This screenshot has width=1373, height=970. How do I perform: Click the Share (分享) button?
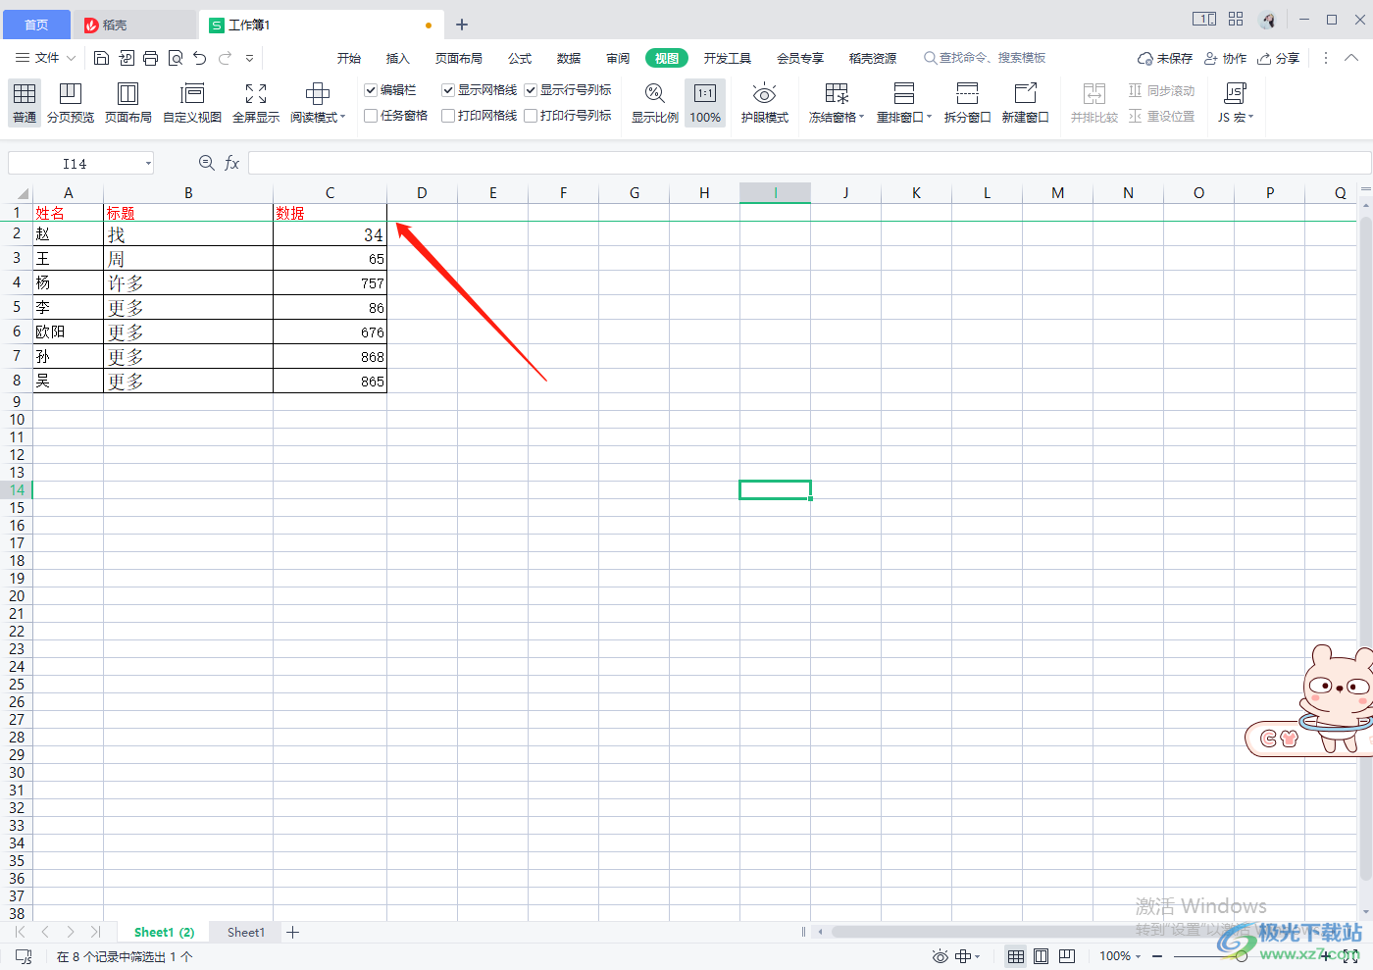(1279, 59)
